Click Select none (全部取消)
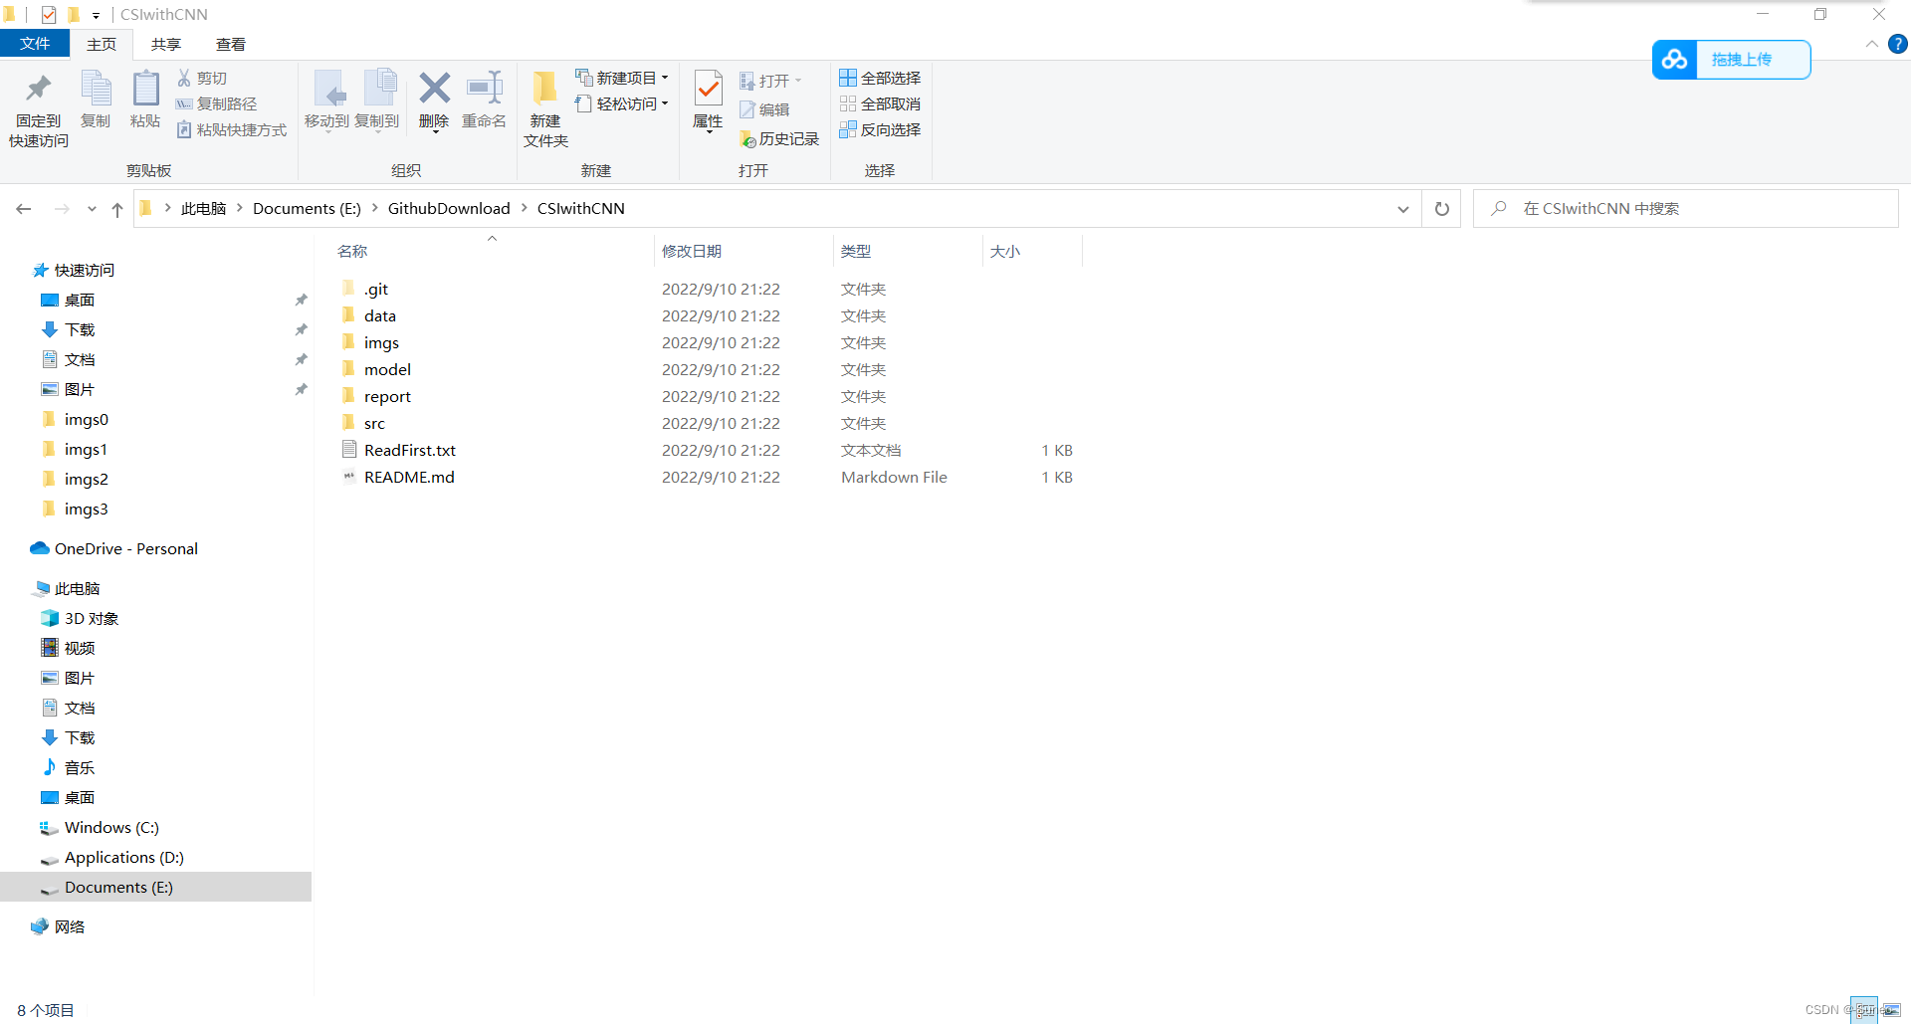This screenshot has width=1911, height=1024. pos(880,103)
